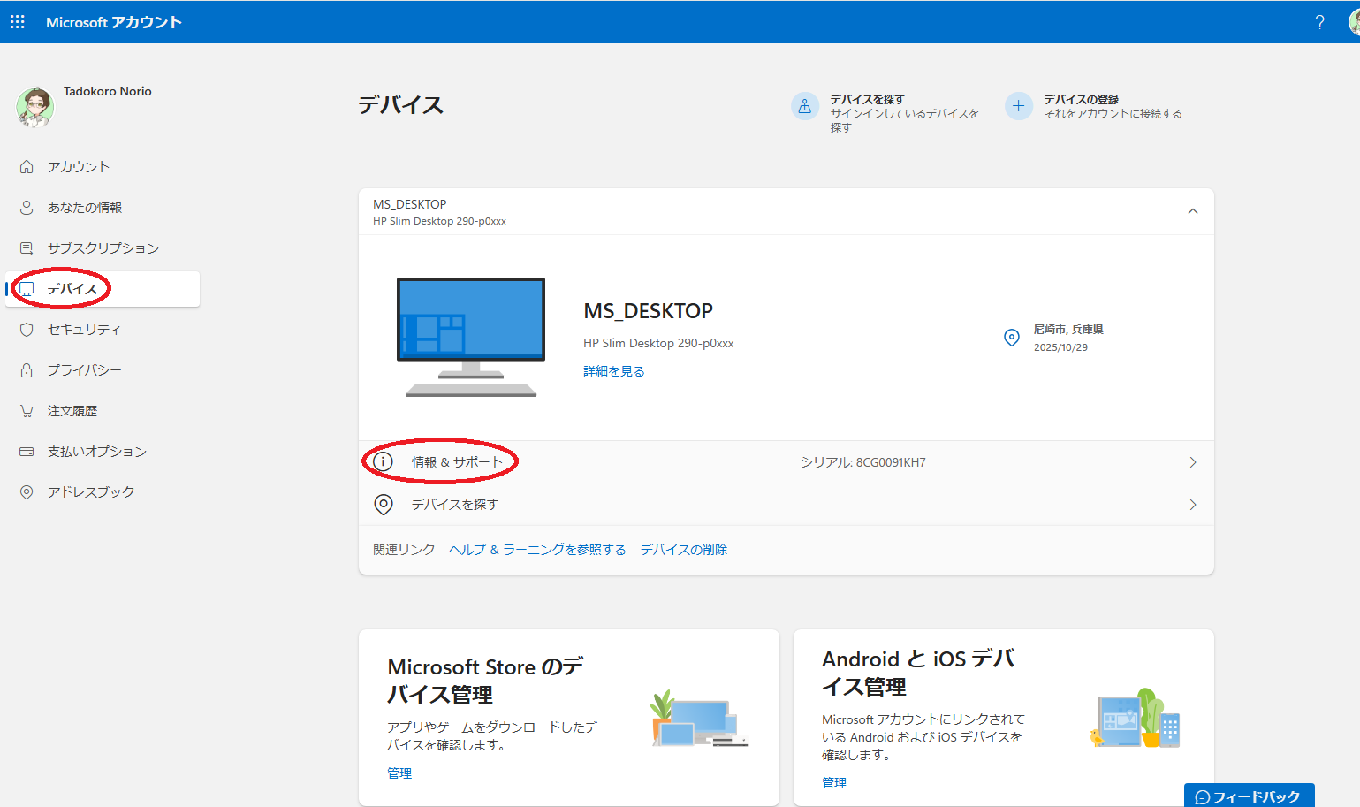This screenshot has height=807, width=1360.
Task: Click the MS_DESKTOP computer image
Action: coord(471,337)
